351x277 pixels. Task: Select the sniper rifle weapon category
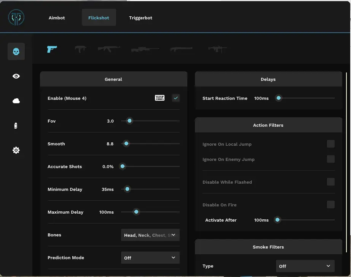[145, 49]
